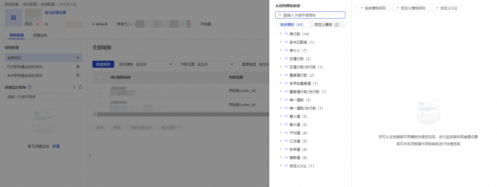Expand the 多字段重复值 (1) group

click(x=281, y=83)
